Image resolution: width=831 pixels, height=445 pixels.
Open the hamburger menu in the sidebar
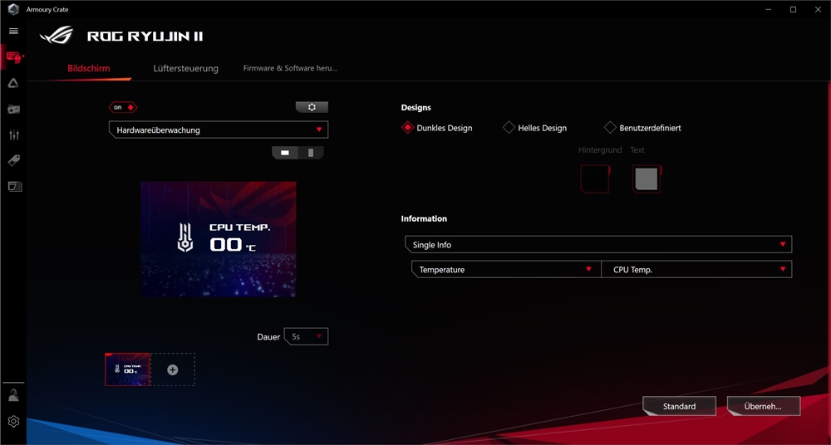(x=13, y=32)
